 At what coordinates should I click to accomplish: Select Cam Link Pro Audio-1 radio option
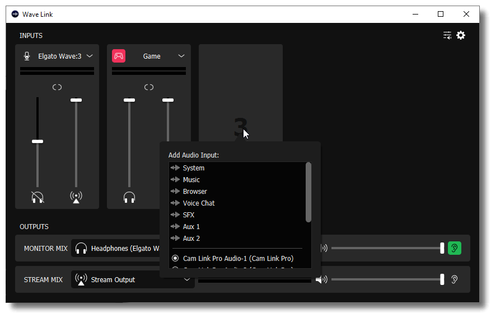175,258
